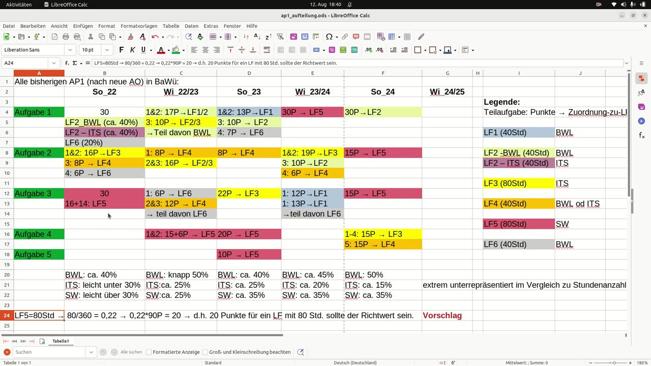This screenshot has width=651, height=366.
Task: Select the Tabelle1 sheet tab
Action: 61,341
